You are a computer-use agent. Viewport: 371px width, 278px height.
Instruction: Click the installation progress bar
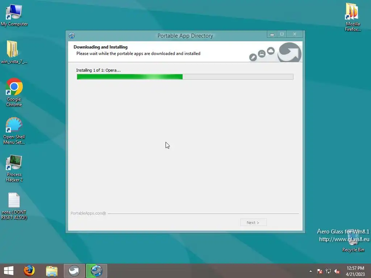coord(185,77)
